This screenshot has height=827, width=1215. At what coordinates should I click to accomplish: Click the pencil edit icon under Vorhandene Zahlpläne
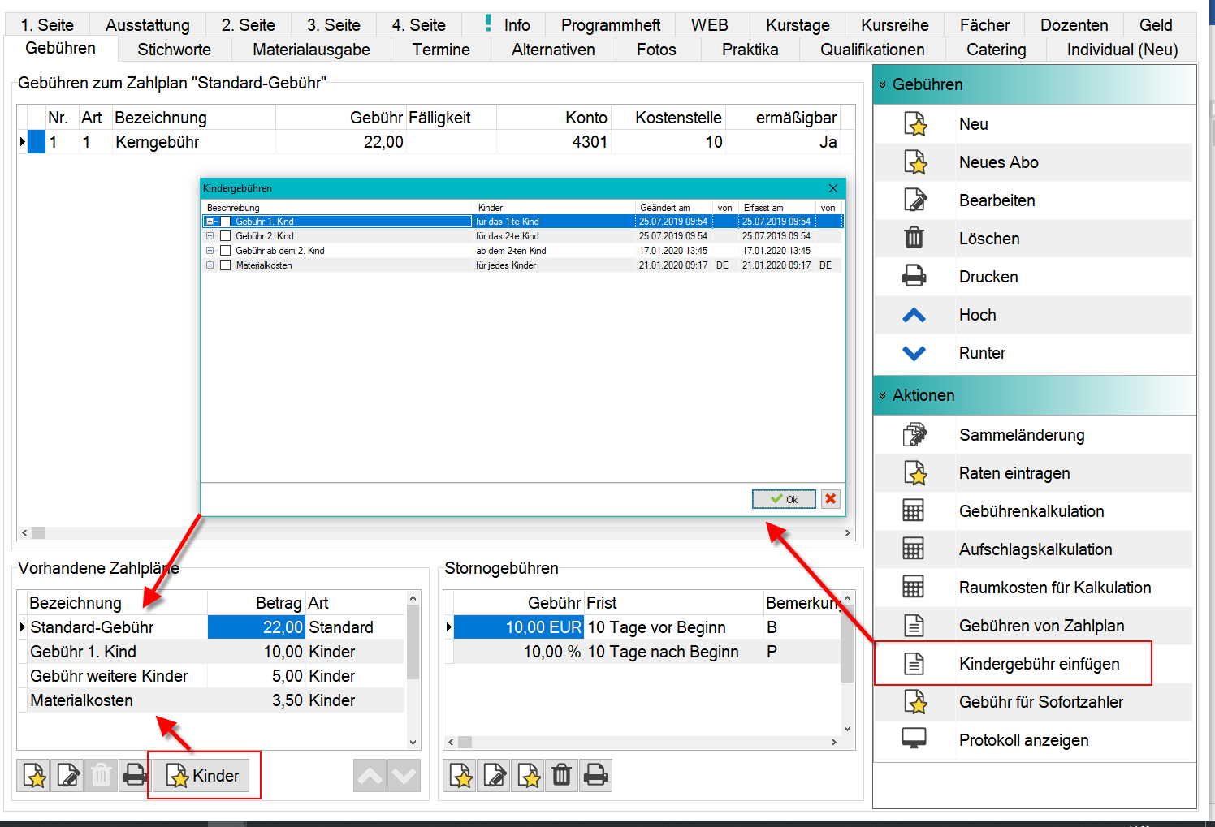click(68, 776)
